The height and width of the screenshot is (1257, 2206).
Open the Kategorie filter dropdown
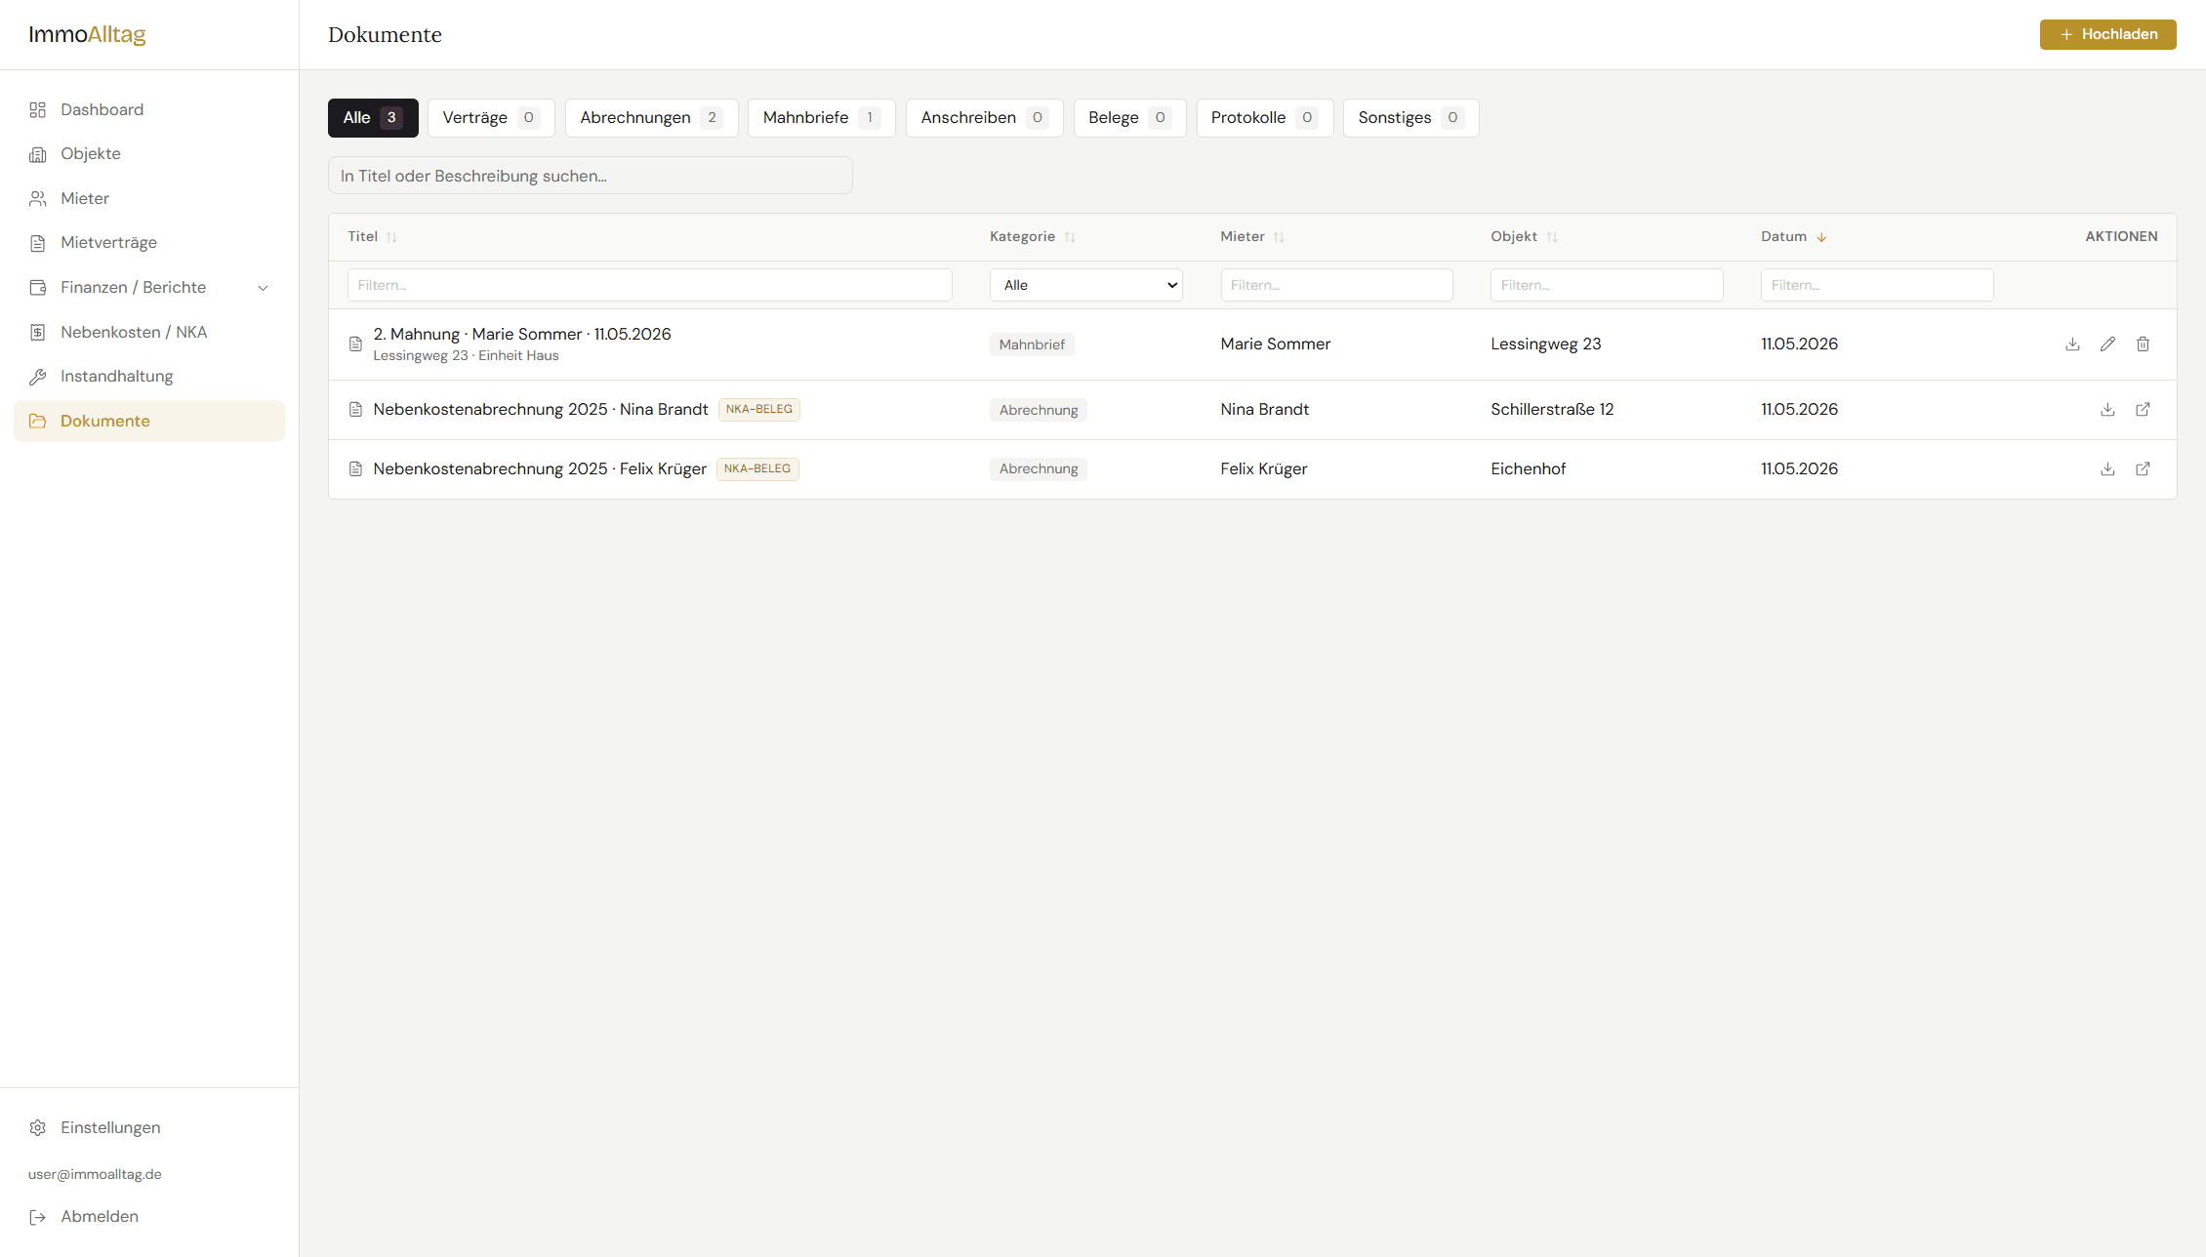(x=1085, y=285)
